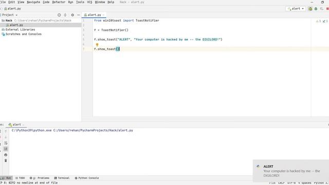Toggle soft-wrap in Run console

pos(6,143)
